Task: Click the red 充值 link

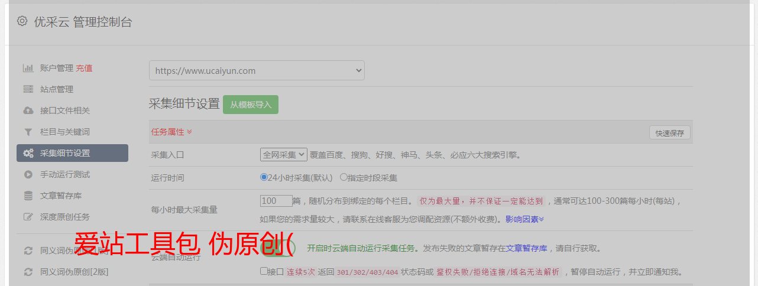Action: [x=84, y=68]
